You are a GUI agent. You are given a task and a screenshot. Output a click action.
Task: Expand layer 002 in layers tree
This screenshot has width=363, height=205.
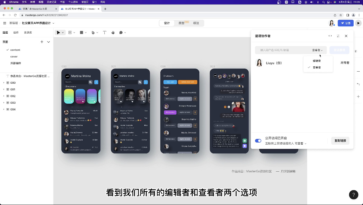coord(4,96)
